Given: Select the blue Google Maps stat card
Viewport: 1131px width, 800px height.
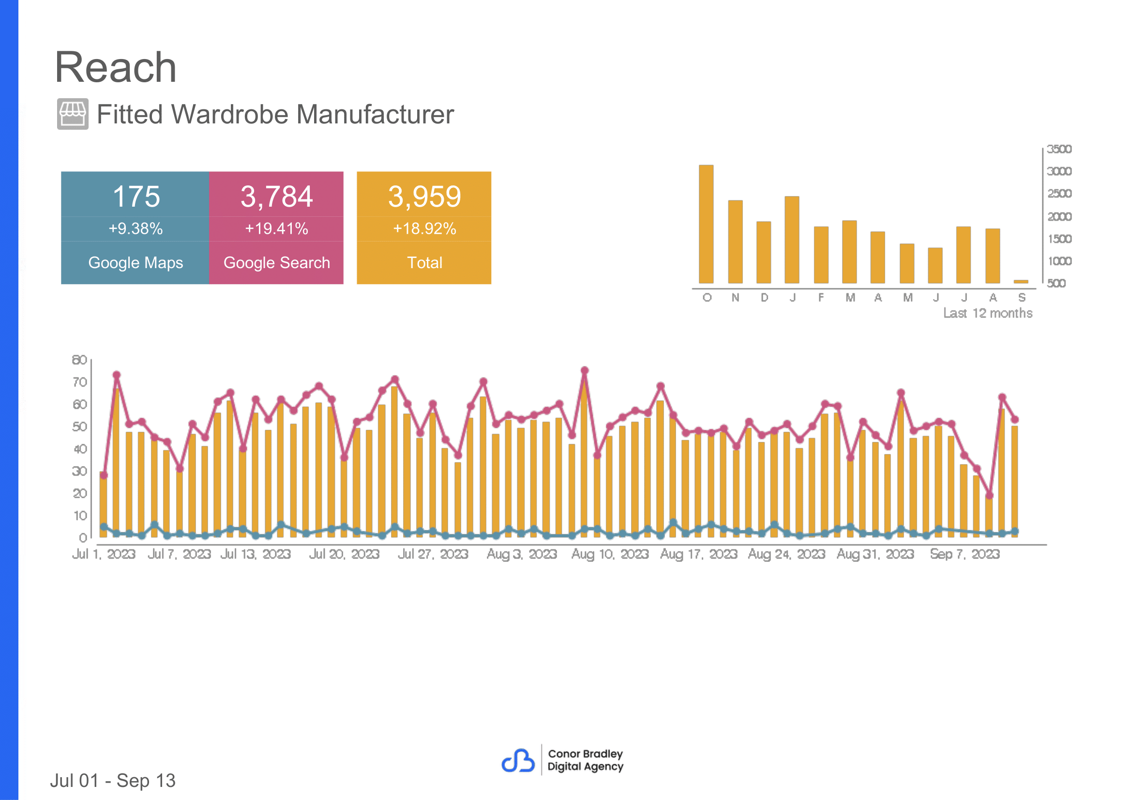Looking at the screenshot, I should click(x=135, y=227).
